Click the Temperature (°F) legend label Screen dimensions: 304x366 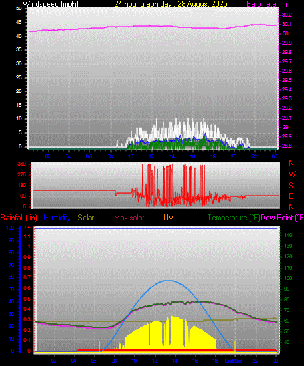234,218
